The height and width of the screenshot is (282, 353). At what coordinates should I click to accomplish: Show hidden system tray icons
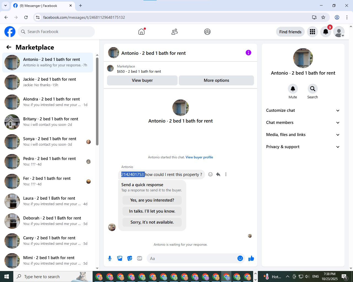287,276
